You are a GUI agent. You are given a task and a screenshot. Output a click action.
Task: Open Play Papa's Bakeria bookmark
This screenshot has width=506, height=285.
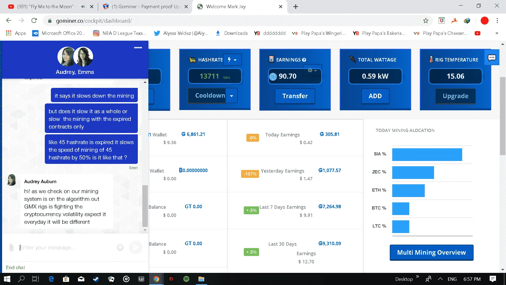coord(379,33)
